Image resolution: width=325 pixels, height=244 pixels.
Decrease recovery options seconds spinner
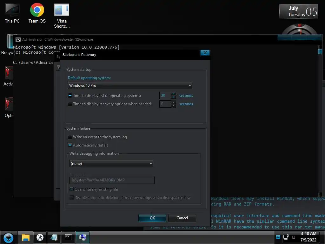174,105
